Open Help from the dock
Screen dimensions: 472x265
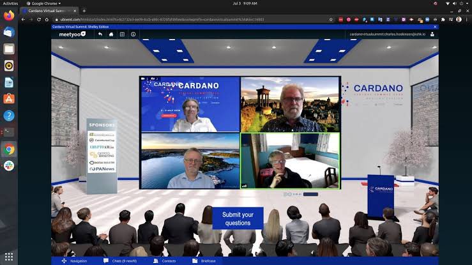point(9,116)
